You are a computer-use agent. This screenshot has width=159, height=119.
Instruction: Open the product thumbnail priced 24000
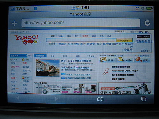(67, 89)
